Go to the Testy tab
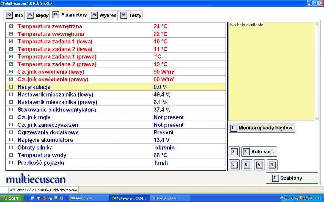Screen dimensions: 324x202 131,15
